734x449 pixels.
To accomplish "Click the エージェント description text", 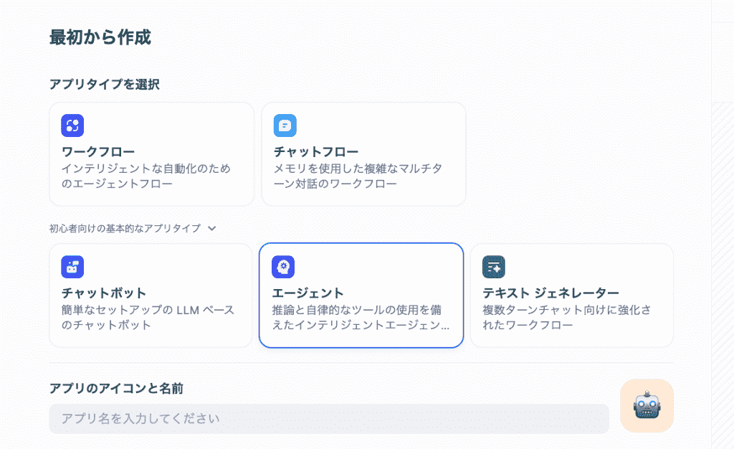I will (361, 318).
